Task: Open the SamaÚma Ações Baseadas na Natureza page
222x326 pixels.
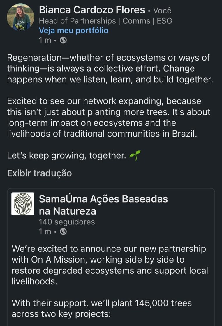Action: point(103,205)
